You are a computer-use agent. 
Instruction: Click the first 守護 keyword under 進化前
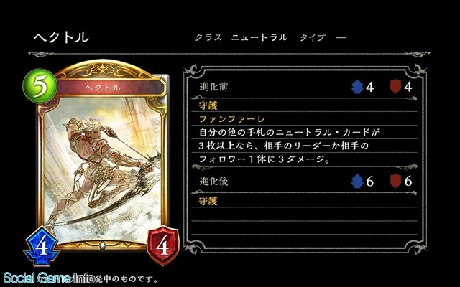click(x=208, y=105)
